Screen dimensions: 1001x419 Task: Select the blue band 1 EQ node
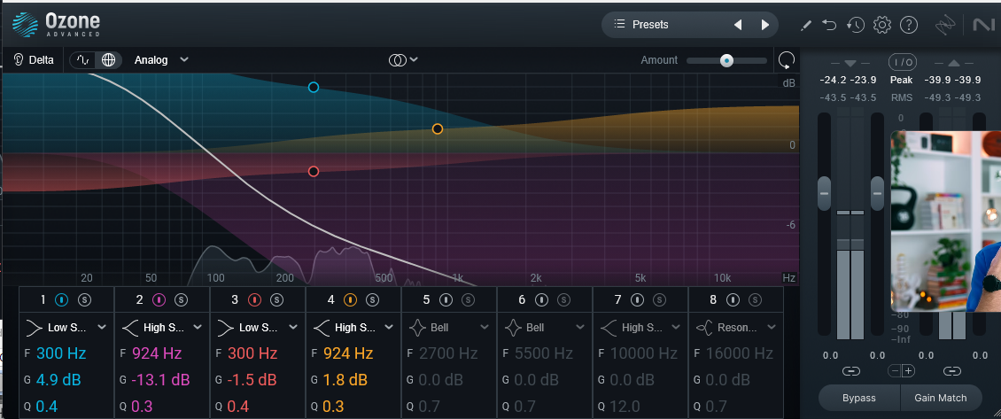[314, 88]
